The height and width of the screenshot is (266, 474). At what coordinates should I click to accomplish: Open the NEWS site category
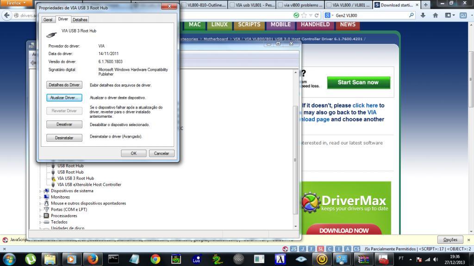click(x=348, y=25)
